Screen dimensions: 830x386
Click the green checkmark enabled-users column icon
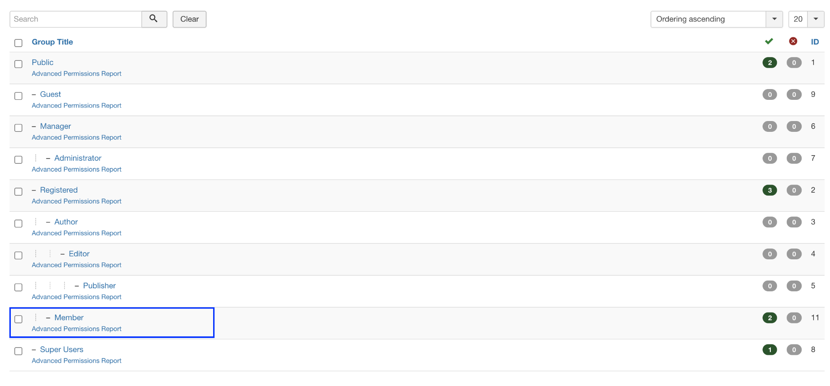769,41
